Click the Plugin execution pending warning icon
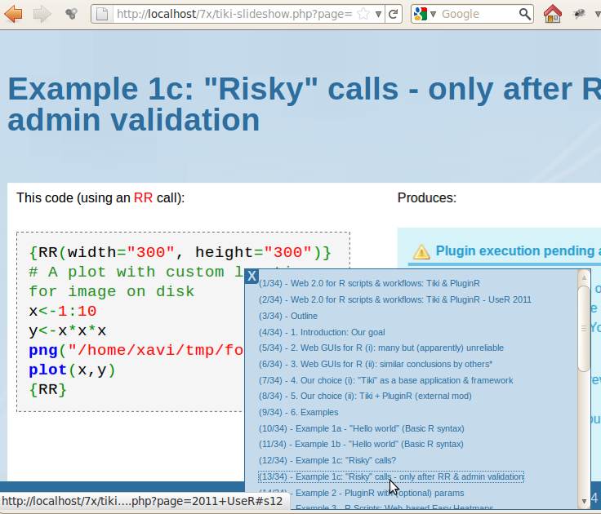Image resolution: width=601 pixels, height=514 pixels. 421,251
